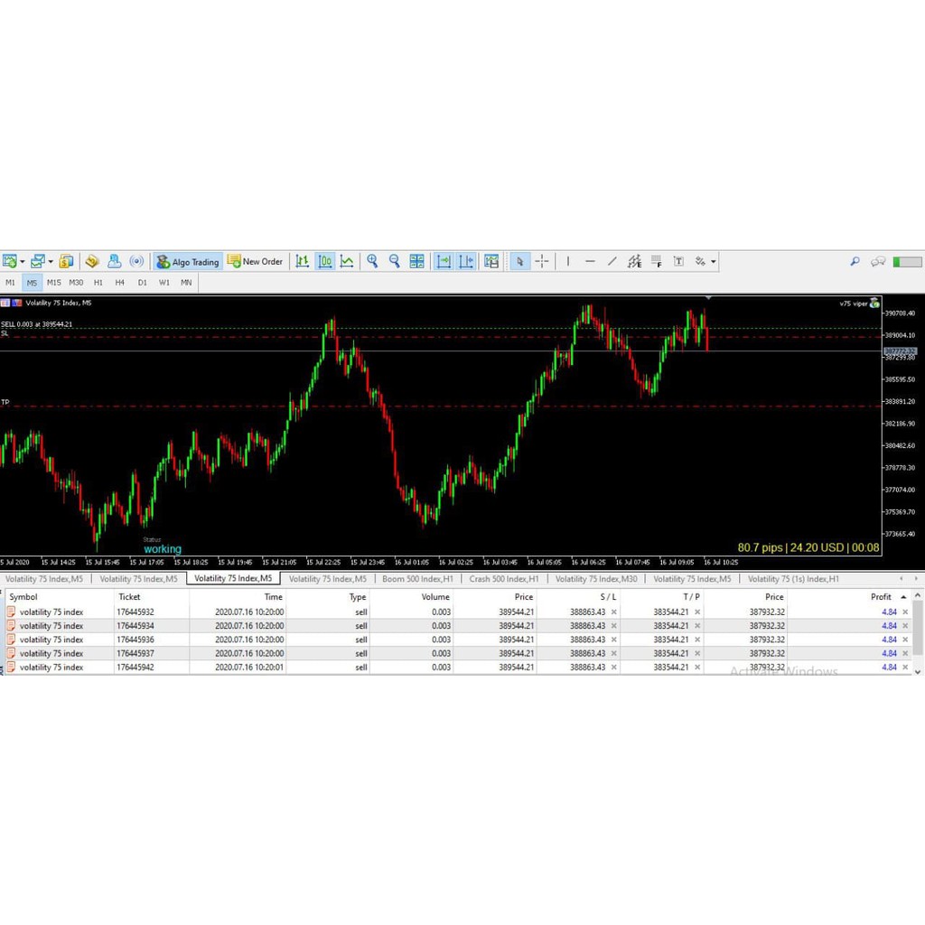This screenshot has width=925, height=925.
Task: Toggle chart auto scroll
Action: click(444, 262)
